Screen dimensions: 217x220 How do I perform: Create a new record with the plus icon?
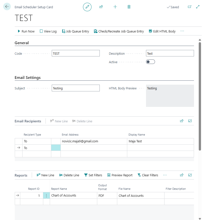115,7
